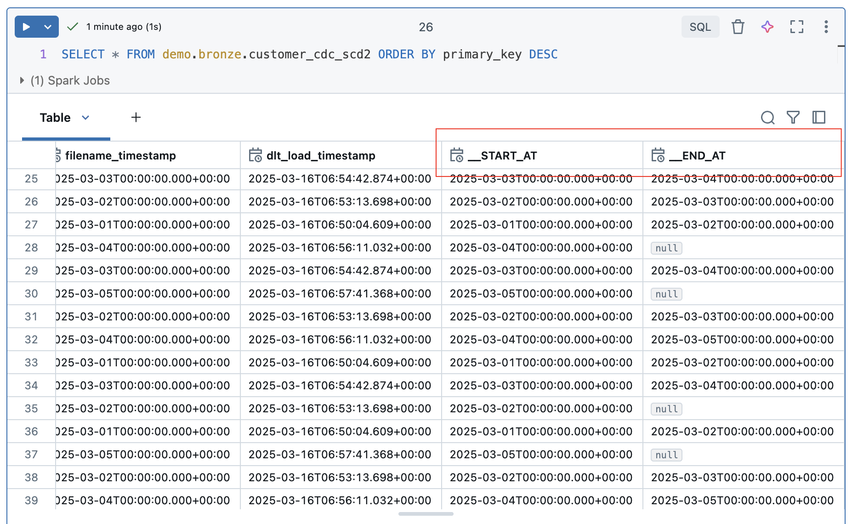Expand the Spark Jobs section
This screenshot has width=852, height=524.
coord(22,80)
